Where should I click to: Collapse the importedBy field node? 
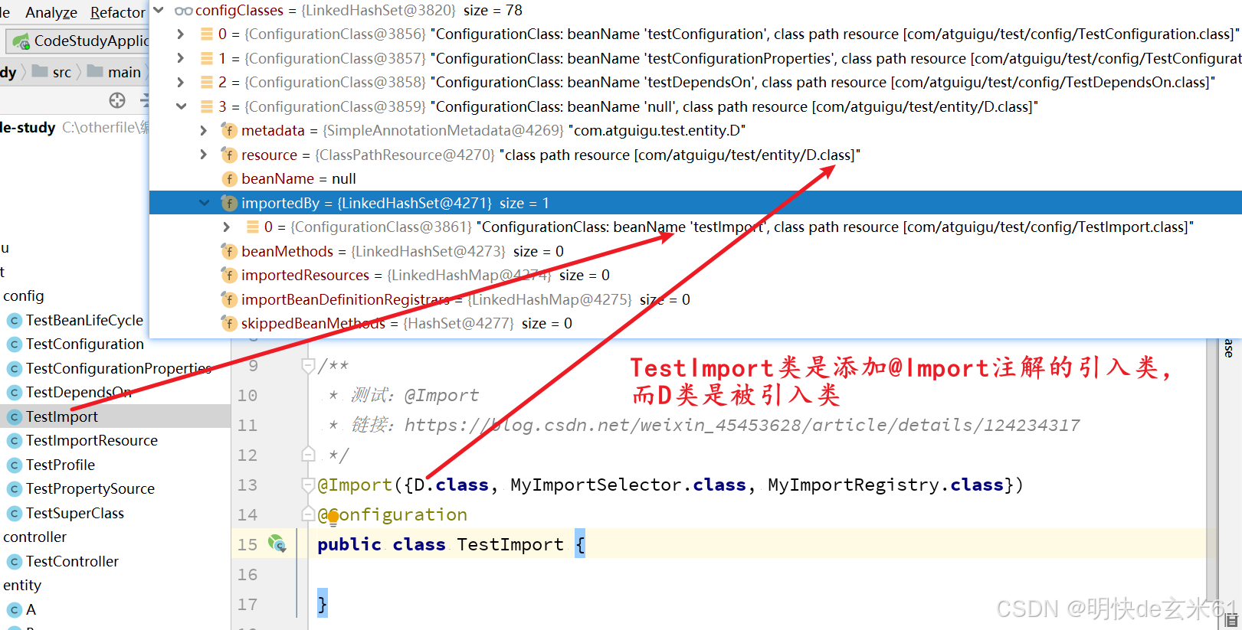tap(204, 203)
